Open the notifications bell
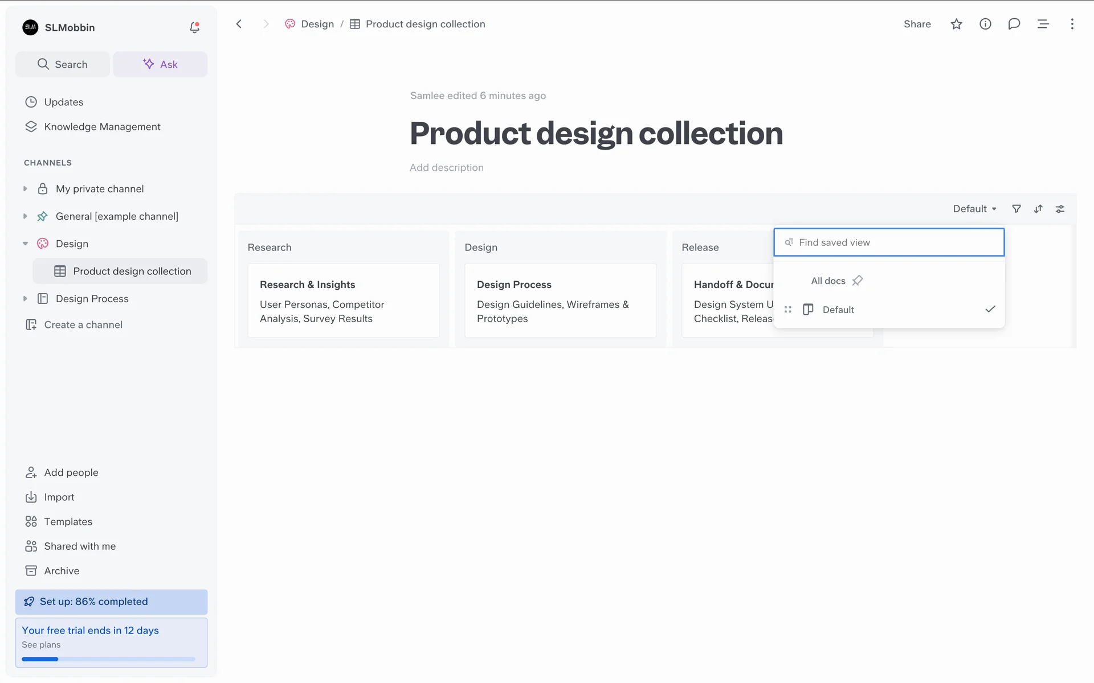The image size is (1094, 683). (194, 27)
